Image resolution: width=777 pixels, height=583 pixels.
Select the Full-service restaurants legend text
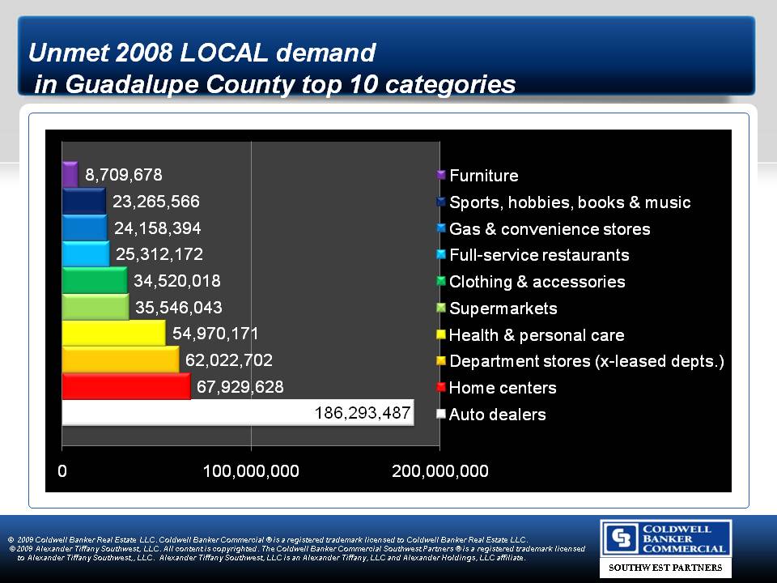click(x=539, y=255)
